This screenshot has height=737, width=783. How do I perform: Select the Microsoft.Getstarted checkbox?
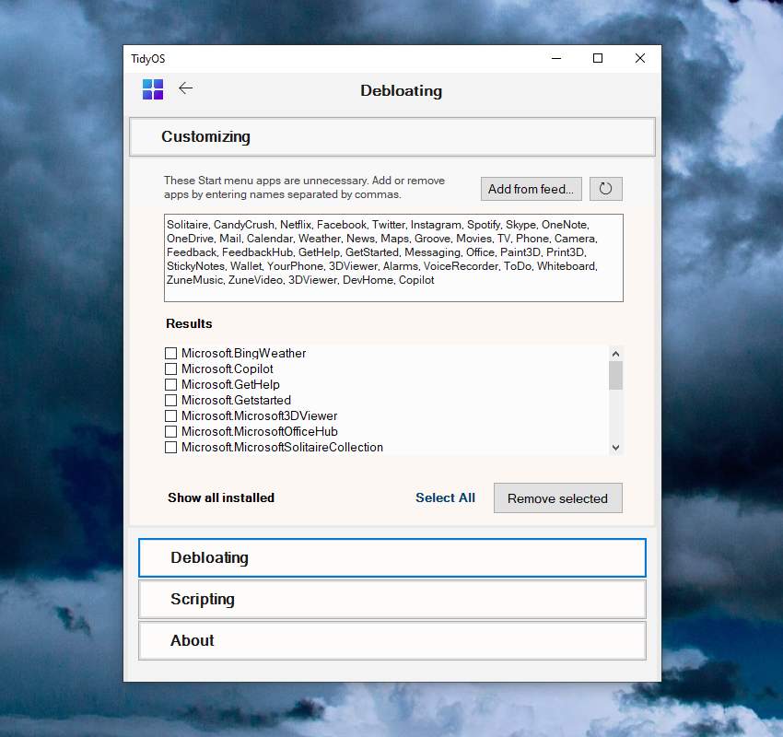click(170, 400)
